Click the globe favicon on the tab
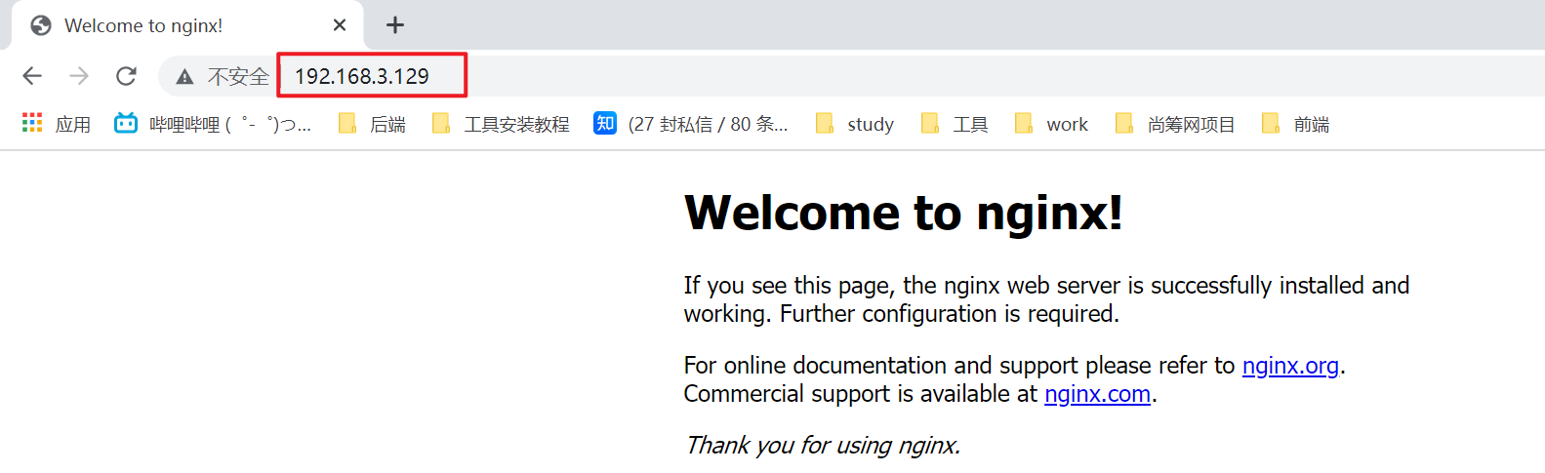The height and width of the screenshot is (473, 1545). point(41,25)
